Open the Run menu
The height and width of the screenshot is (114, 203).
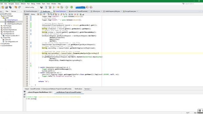click(x=29, y=4)
